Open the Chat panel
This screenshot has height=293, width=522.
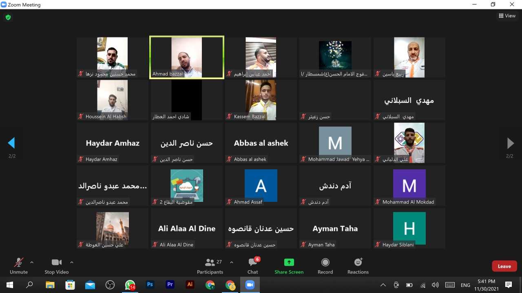coord(252,266)
